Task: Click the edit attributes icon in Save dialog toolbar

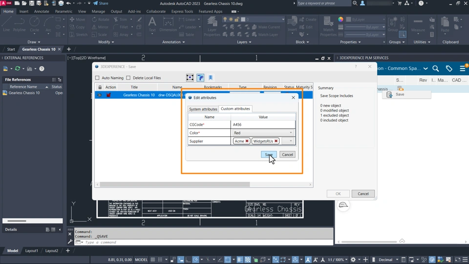Action: pos(200,78)
